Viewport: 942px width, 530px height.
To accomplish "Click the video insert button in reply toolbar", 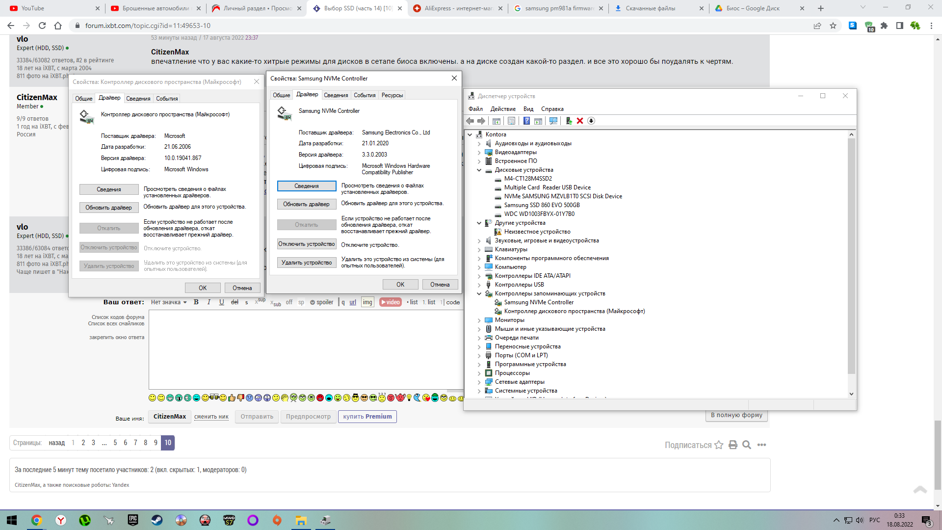I will point(391,302).
